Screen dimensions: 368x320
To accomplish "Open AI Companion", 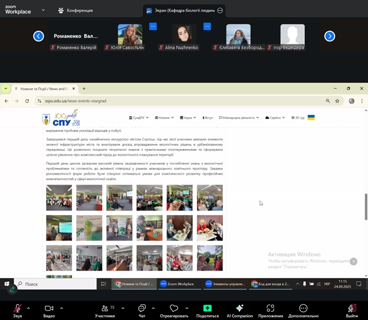I will pyautogui.click(x=239, y=308).
